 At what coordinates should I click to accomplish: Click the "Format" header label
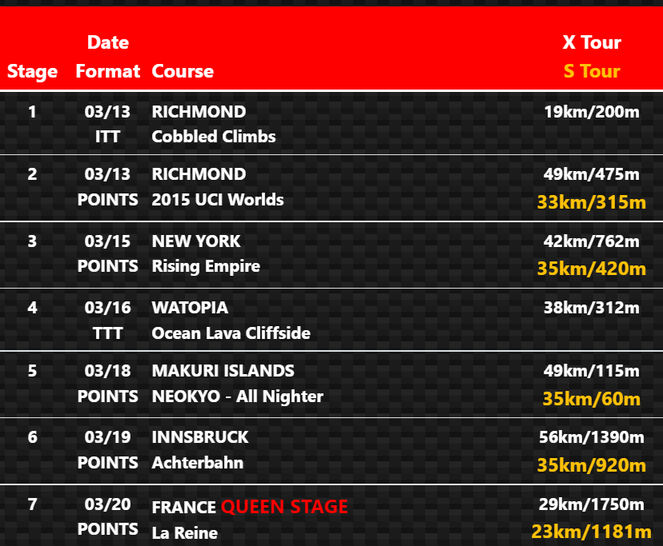point(108,71)
